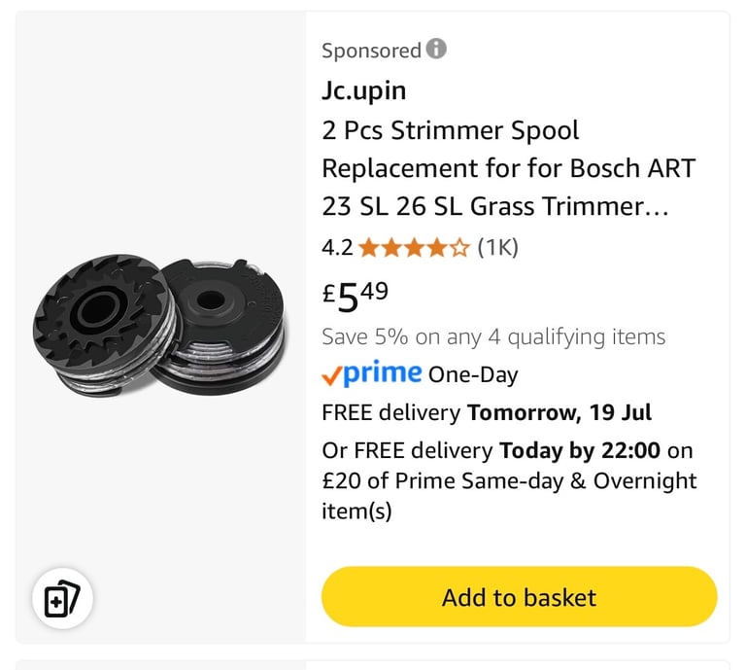Open the Jc.upin brand name
Screen dimensions: 746x670
coord(364,90)
